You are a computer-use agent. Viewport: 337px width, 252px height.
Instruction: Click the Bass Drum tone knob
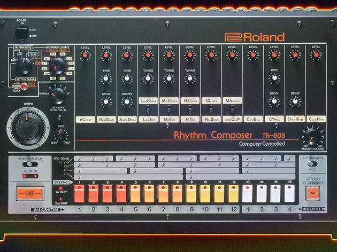coord(106,78)
